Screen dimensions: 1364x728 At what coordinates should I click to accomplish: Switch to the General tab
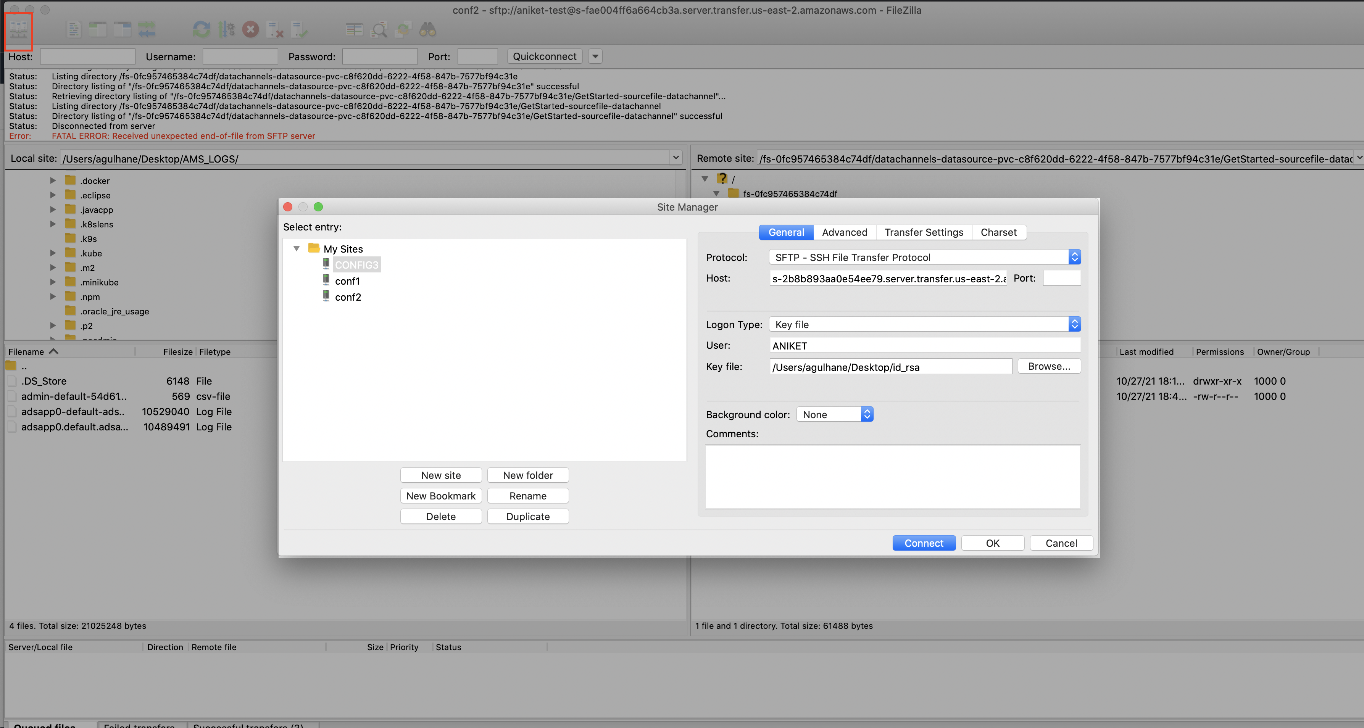point(786,232)
